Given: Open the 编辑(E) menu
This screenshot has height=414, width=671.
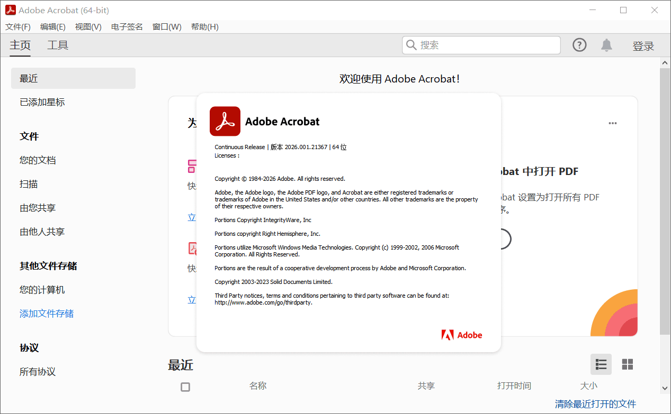Looking at the screenshot, I should click(53, 27).
